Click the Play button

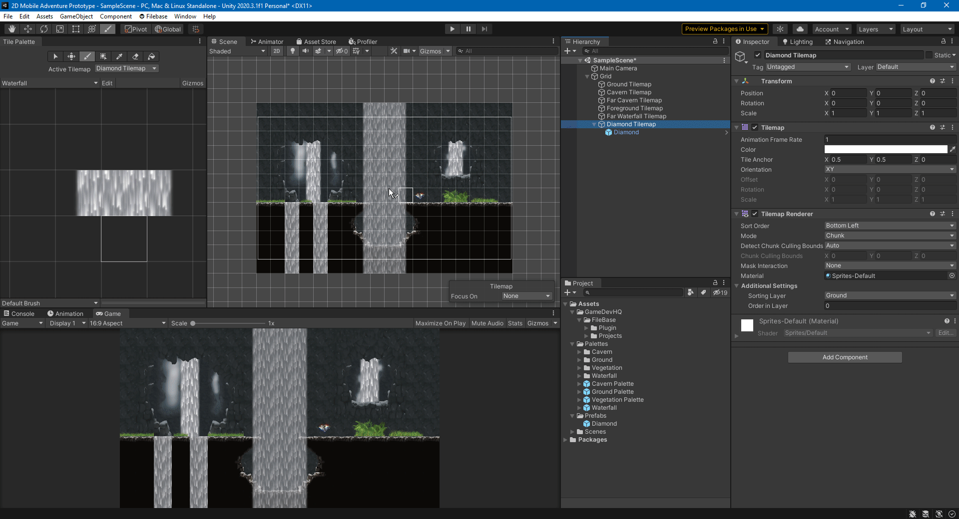[452, 29]
